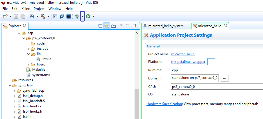Viewport: 263px width, 119px height.
Task: Click the microzed_hello project name link
Action: pos(183,54)
